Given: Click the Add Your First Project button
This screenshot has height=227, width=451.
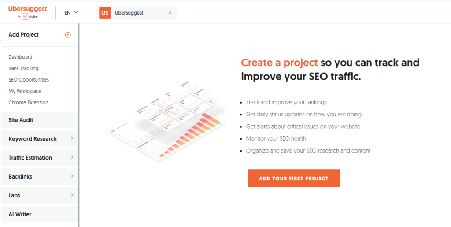Looking at the screenshot, I should 294,179.
